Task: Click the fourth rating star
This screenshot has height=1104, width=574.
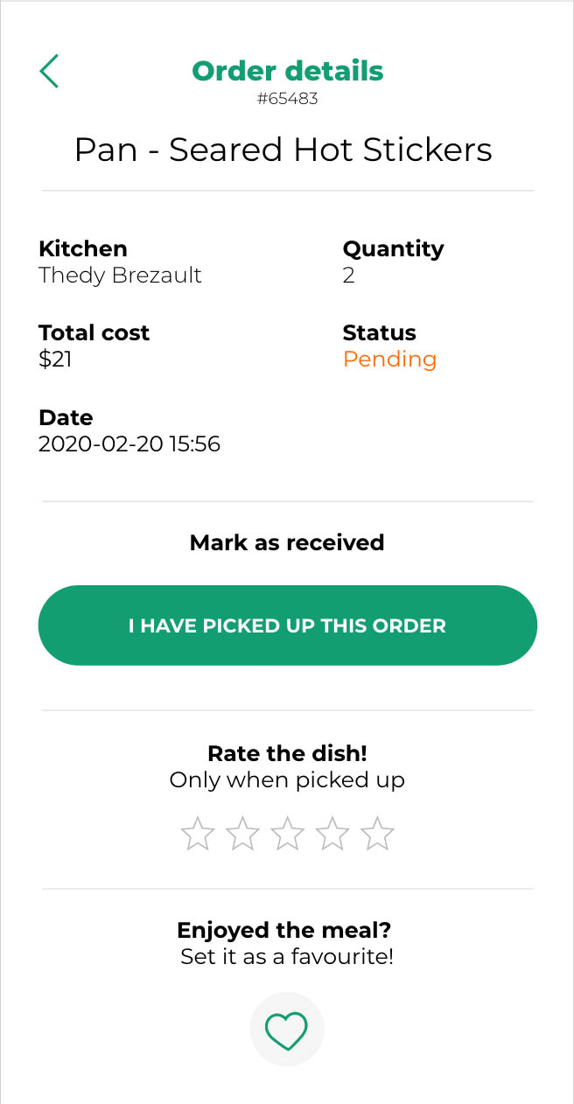Action: [x=332, y=834]
